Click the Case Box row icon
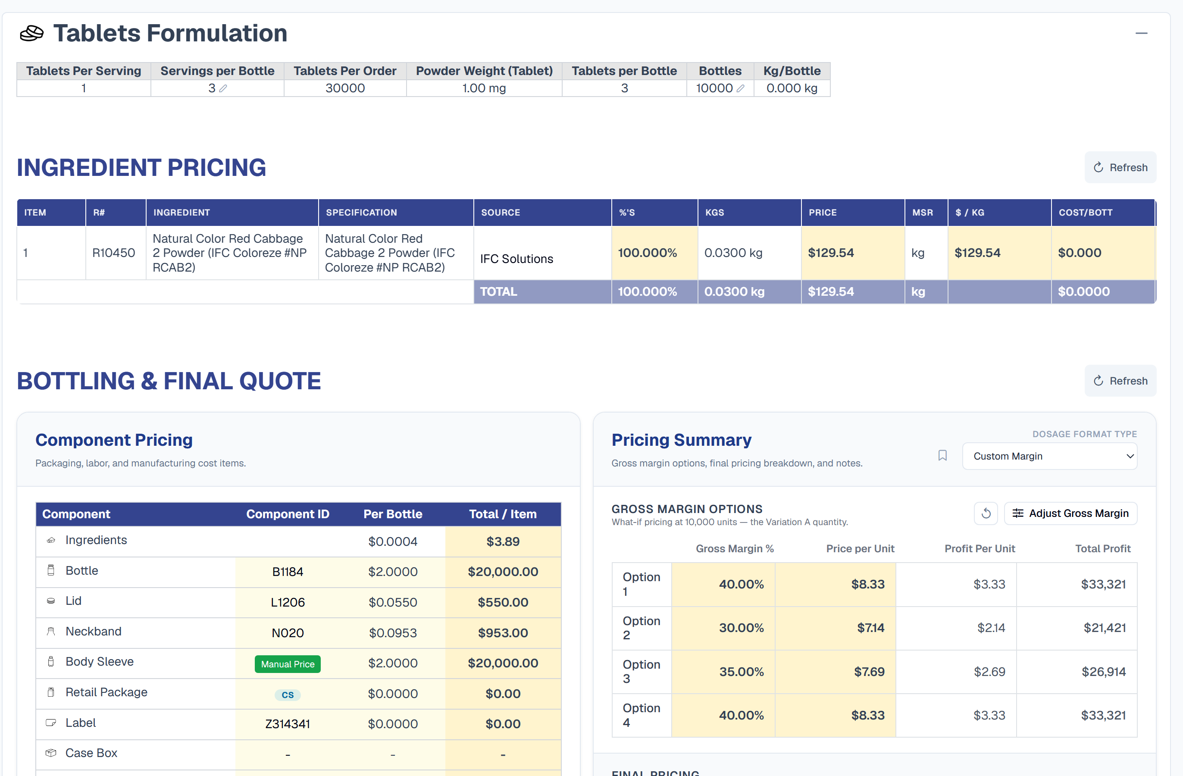The width and height of the screenshot is (1183, 776). click(x=51, y=753)
